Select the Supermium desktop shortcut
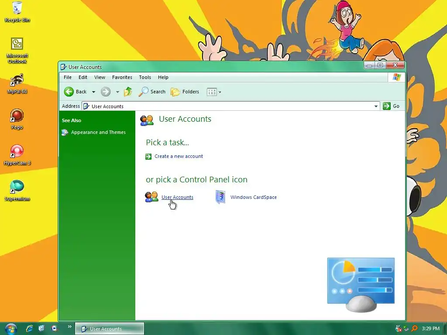447x335 pixels. click(x=17, y=191)
